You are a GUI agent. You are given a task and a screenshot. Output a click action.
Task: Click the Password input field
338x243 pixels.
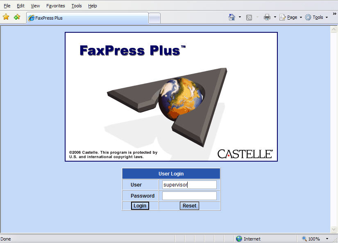point(189,196)
